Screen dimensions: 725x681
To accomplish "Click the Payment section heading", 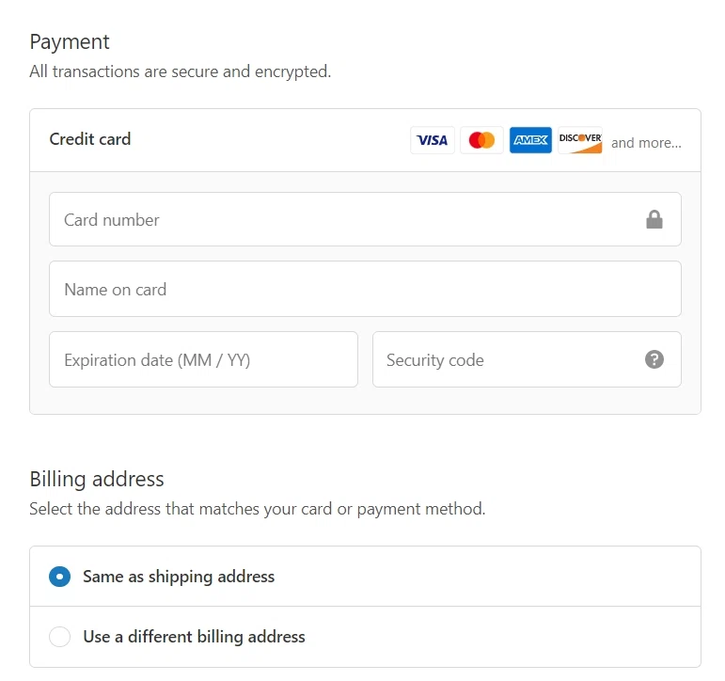I will (x=70, y=41).
